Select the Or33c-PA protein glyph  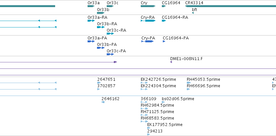pyautogui.click(x=110, y=54)
